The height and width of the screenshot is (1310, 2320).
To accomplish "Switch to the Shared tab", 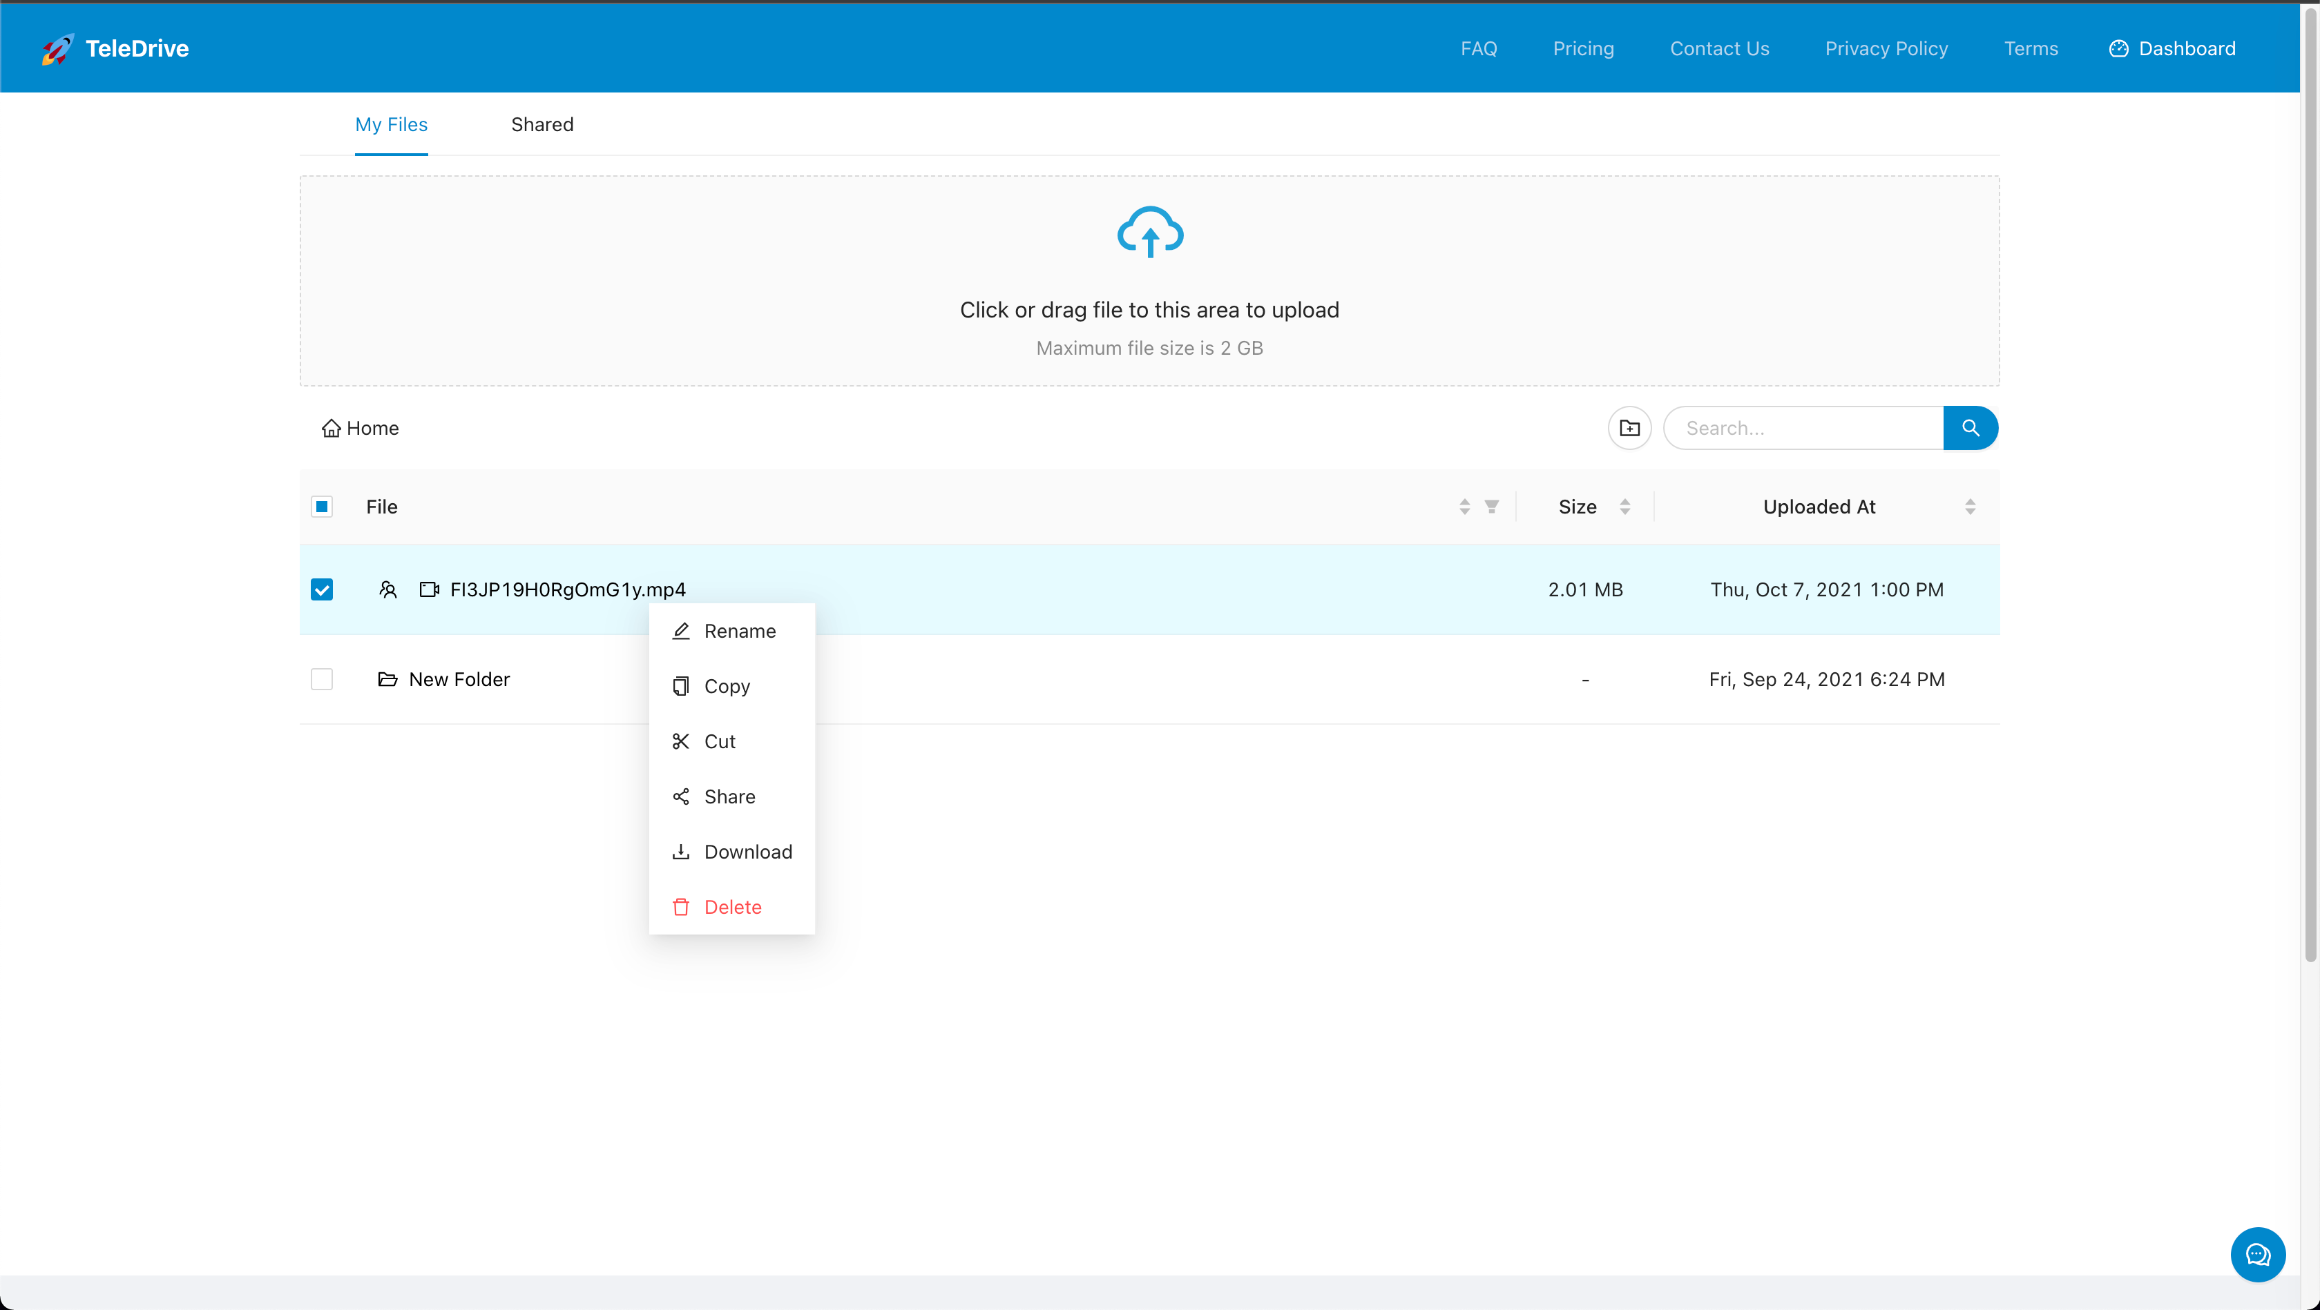I will pyautogui.click(x=541, y=124).
